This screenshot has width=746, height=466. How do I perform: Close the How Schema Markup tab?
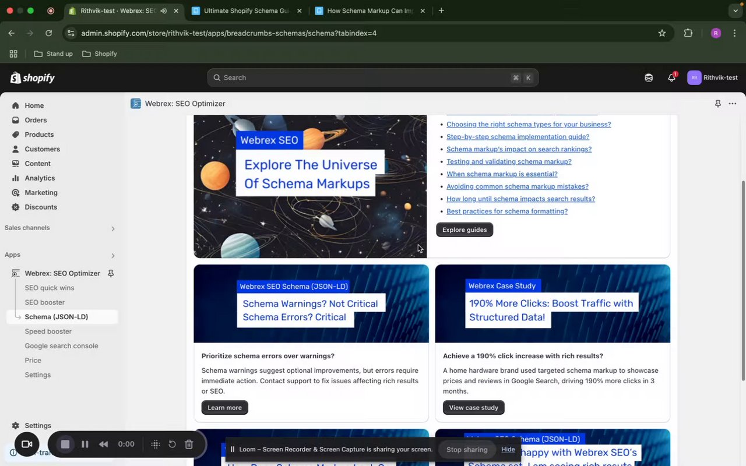(423, 10)
